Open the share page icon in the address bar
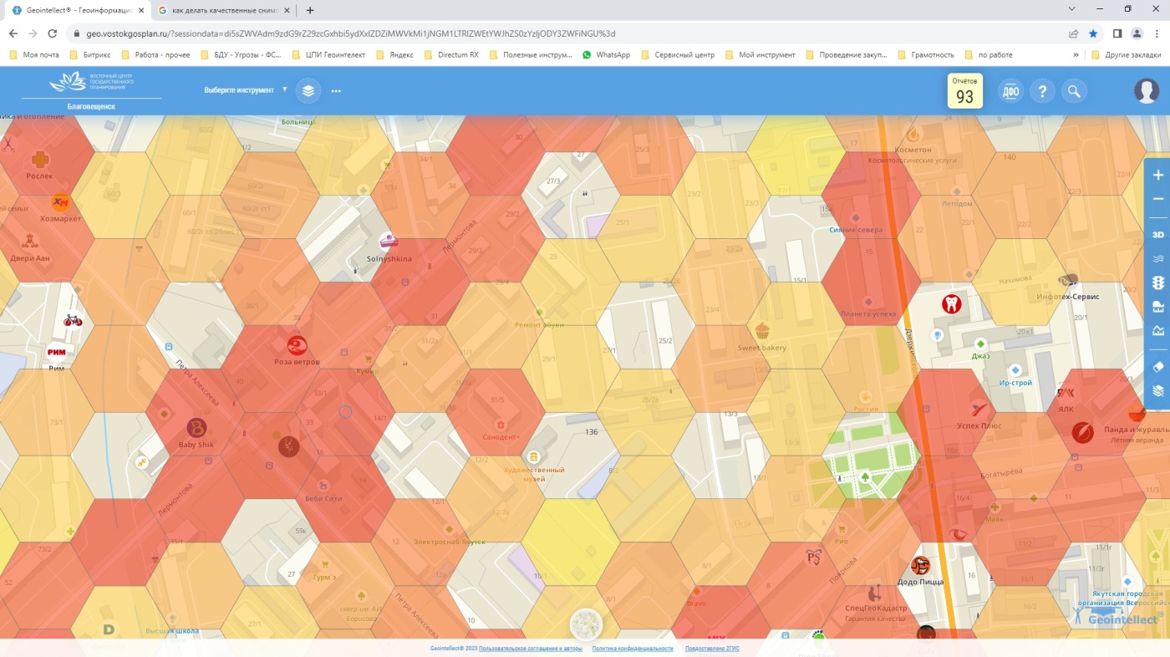The width and height of the screenshot is (1170, 657). (x=1073, y=33)
